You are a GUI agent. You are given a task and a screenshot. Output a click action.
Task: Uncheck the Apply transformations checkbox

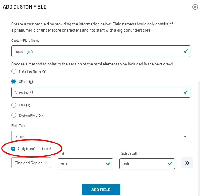[x=14, y=148]
